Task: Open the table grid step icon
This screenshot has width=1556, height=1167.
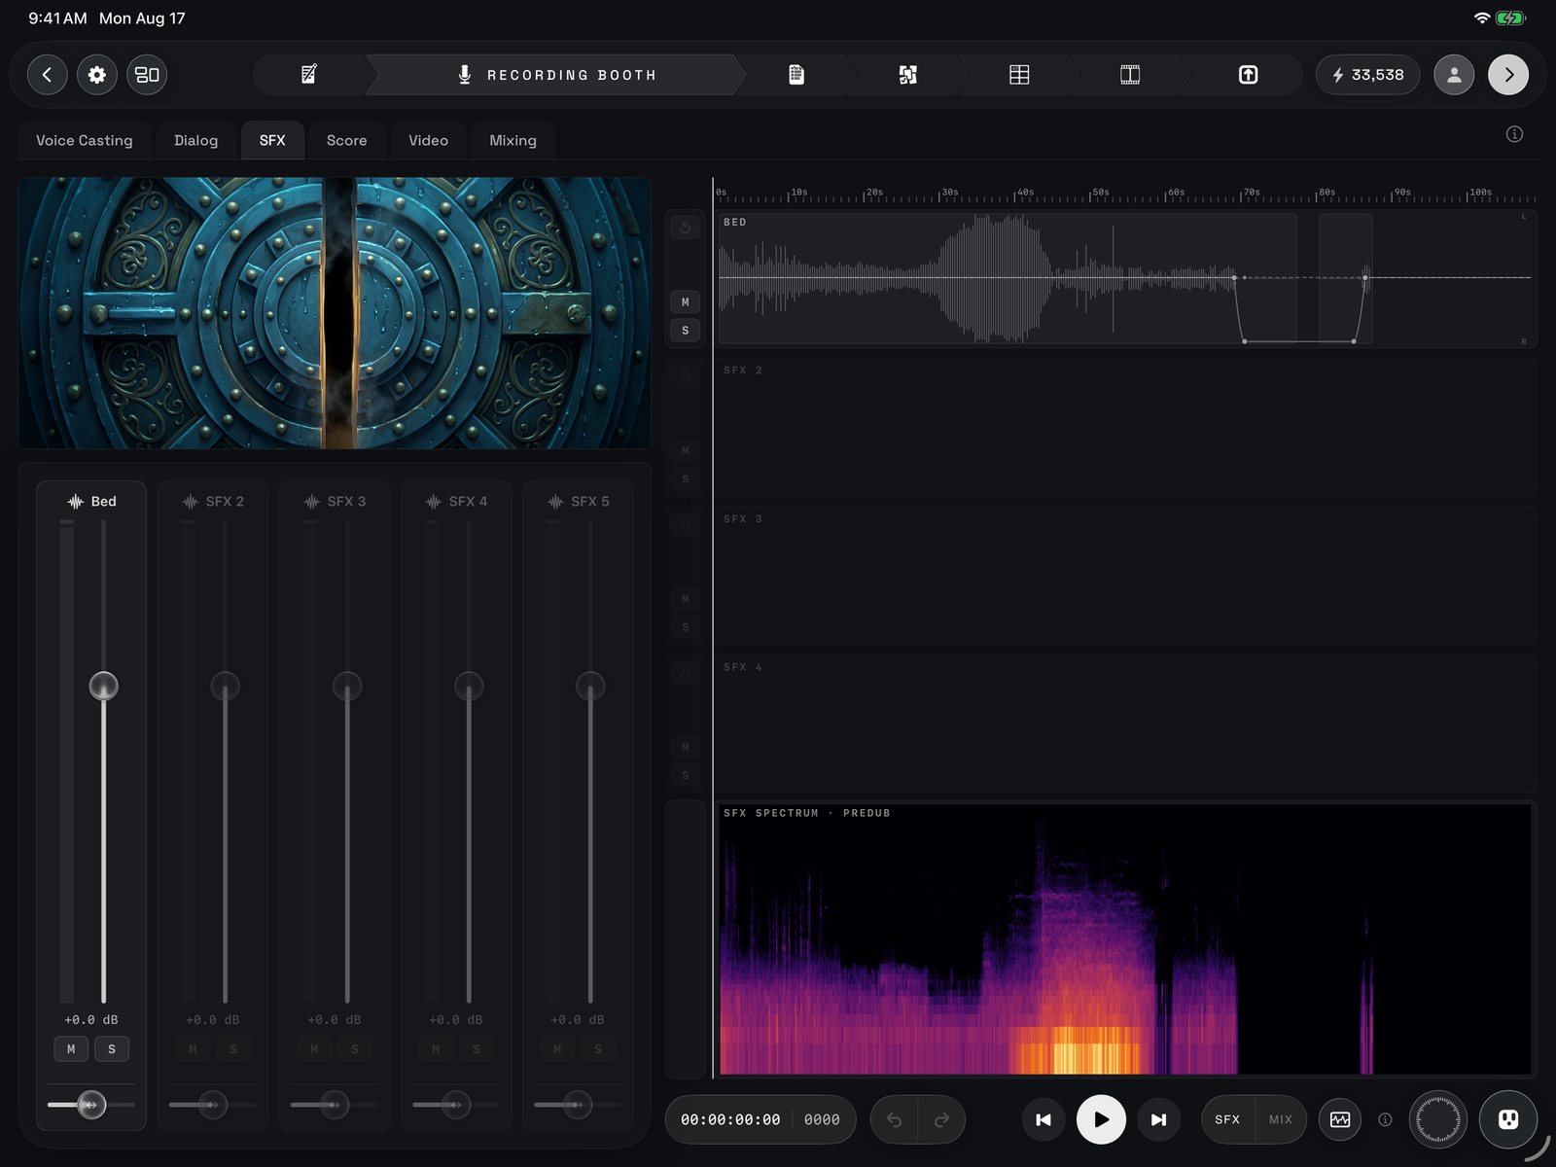Action: [1019, 75]
